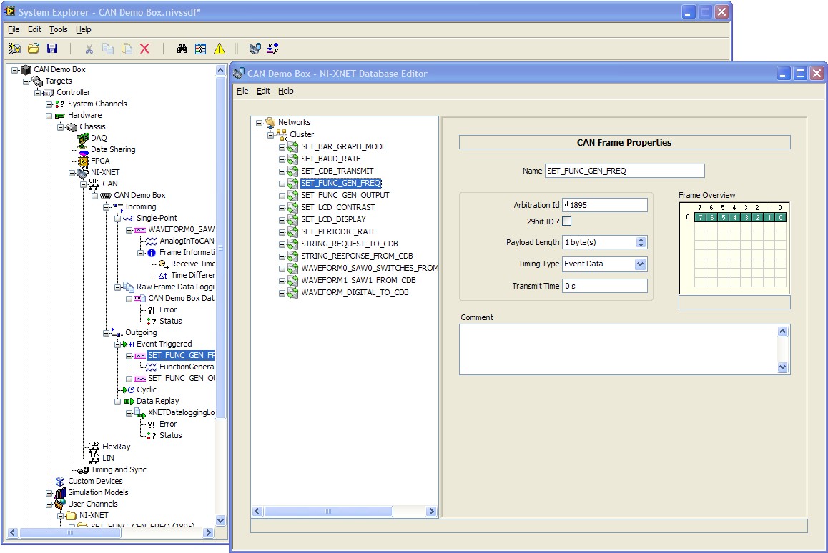
Task: Click the Arbitration Id field
Action: click(605, 205)
